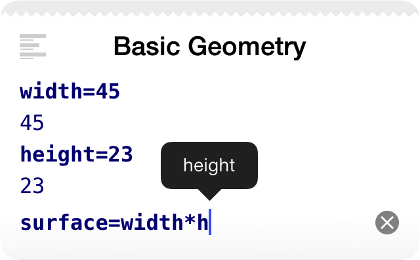Viewport: 420px width, 260px height.
Task: Select the result 45 line
Action: [32, 123]
